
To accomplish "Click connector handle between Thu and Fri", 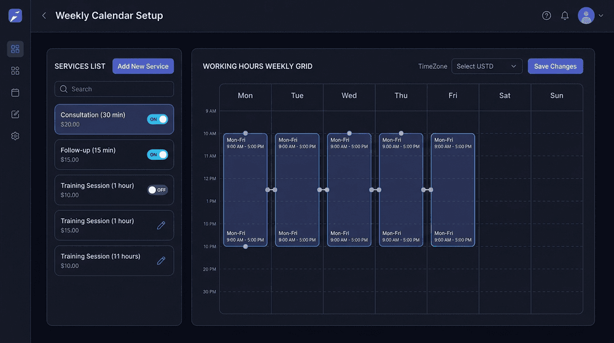I will [x=427, y=190].
